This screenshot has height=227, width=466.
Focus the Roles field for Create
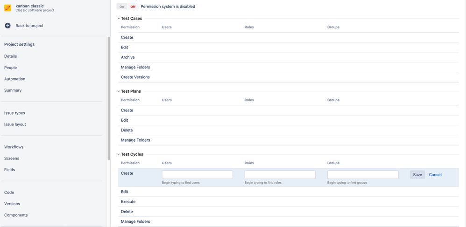point(280,174)
